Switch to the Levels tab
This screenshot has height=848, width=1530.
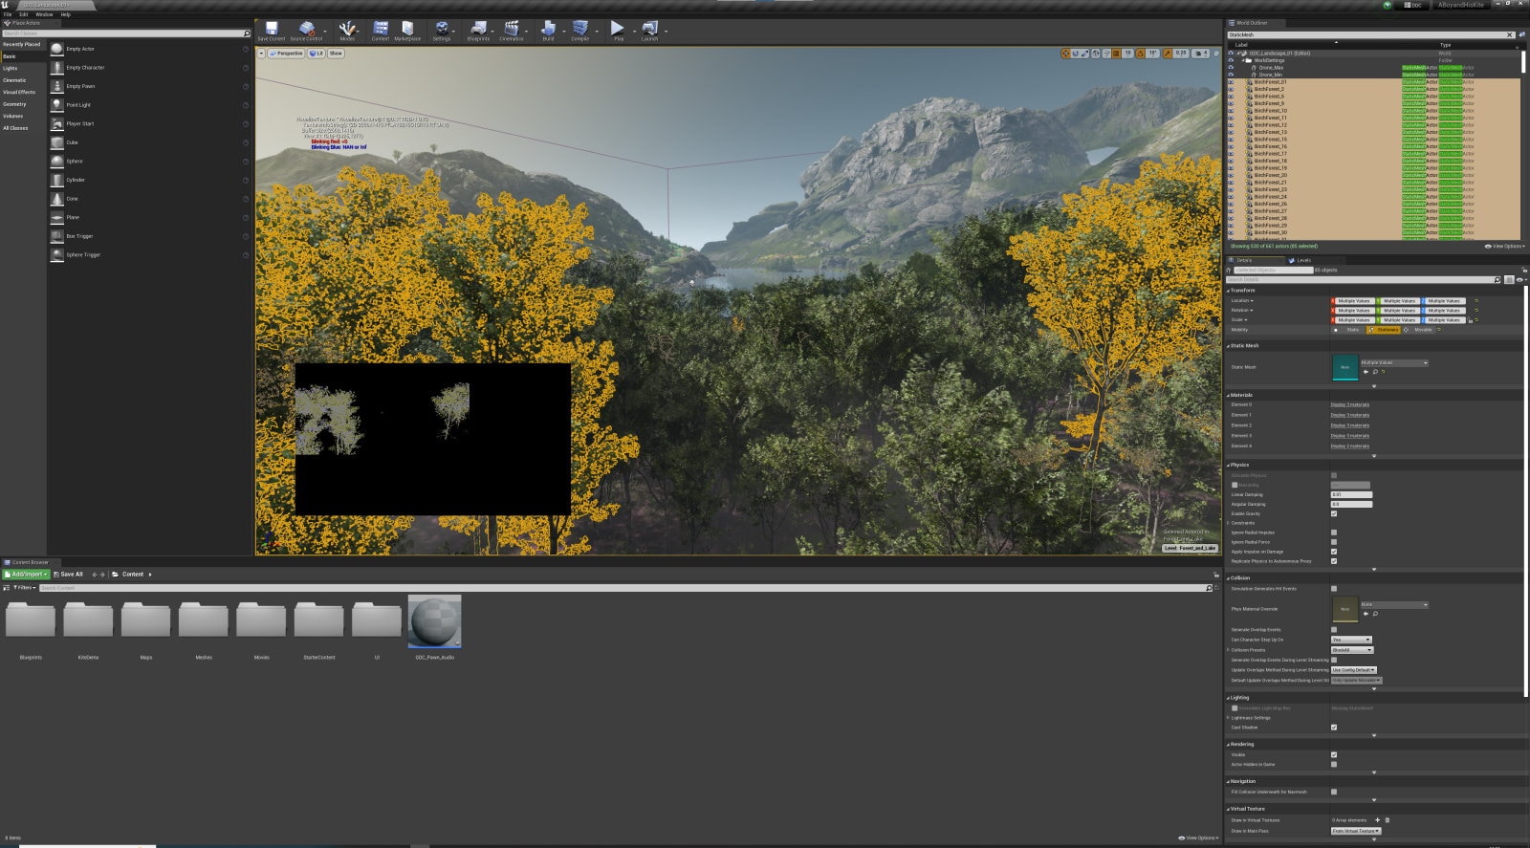click(1302, 260)
